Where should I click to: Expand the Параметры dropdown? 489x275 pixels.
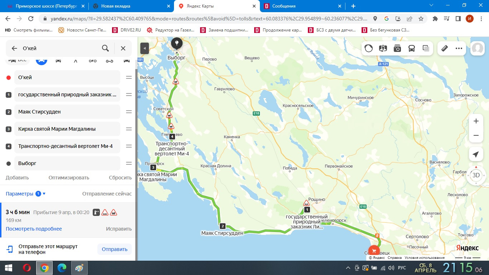[26, 194]
